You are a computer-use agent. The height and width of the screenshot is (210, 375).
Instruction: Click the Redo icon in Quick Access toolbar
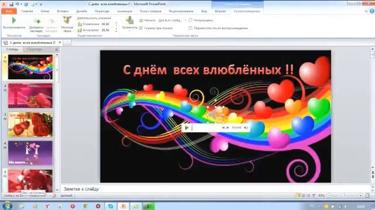point(26,4)
